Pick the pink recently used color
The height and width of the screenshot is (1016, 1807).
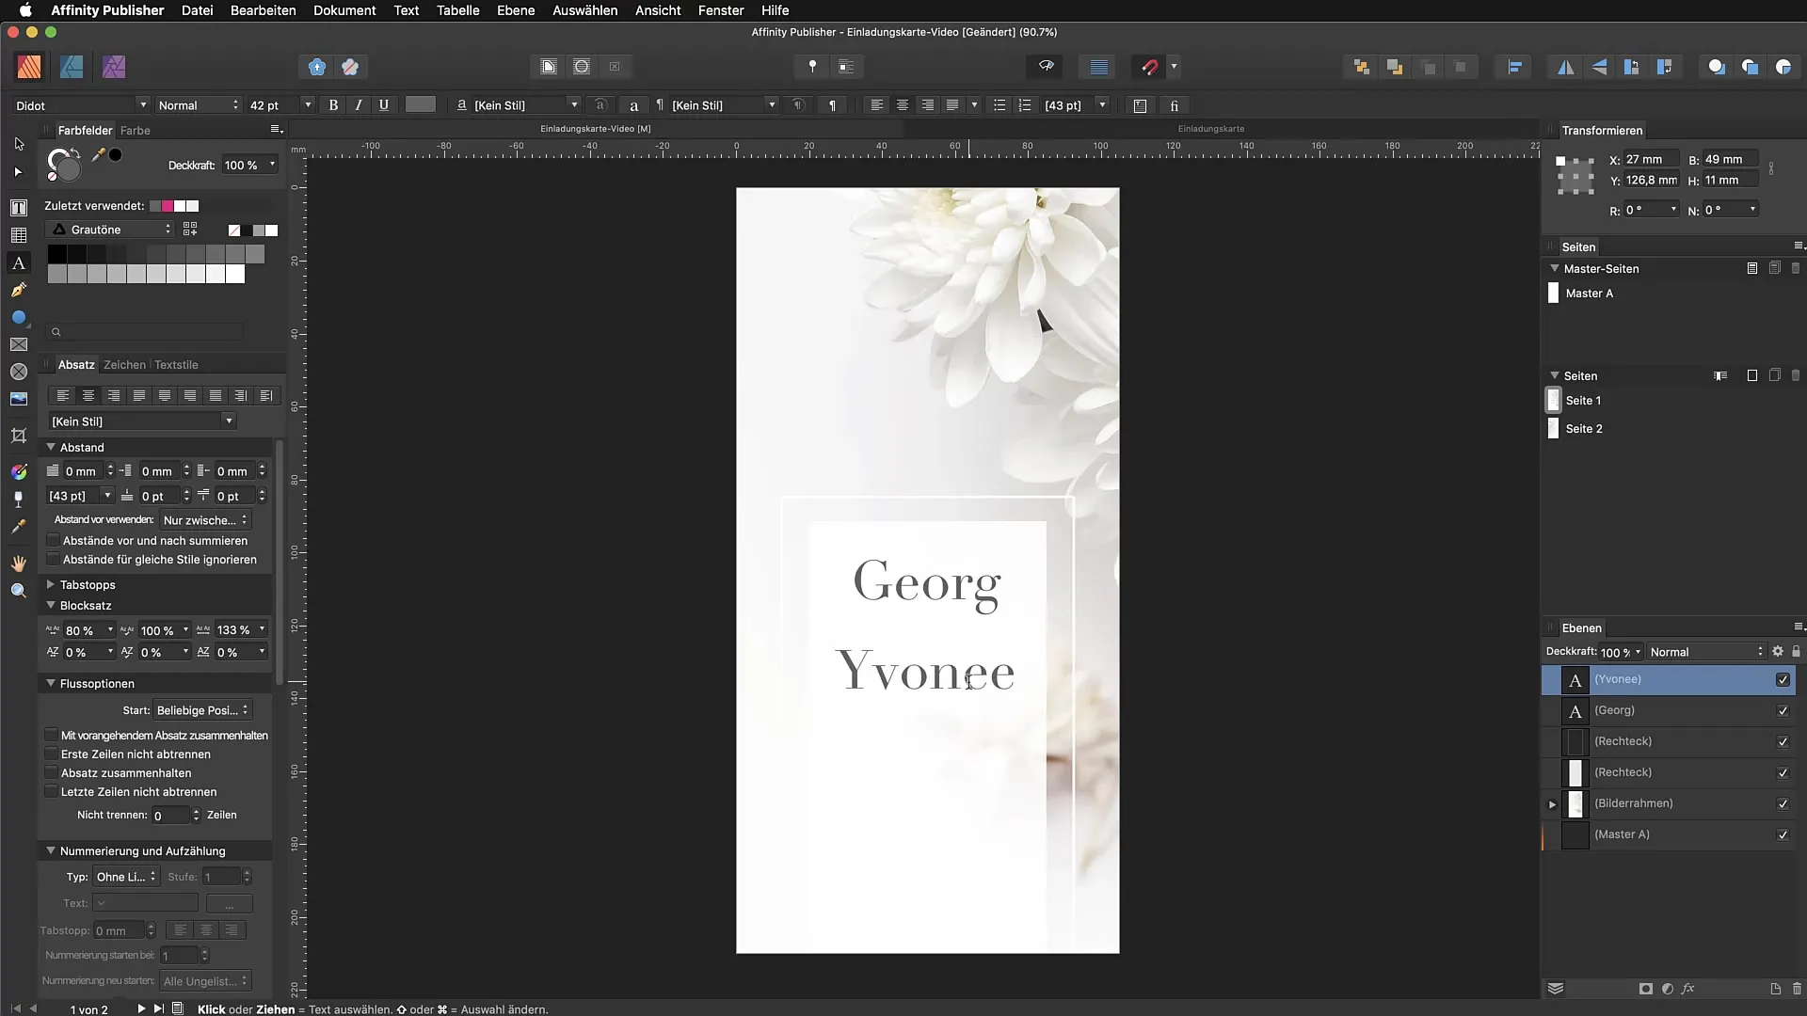(168, 206)
